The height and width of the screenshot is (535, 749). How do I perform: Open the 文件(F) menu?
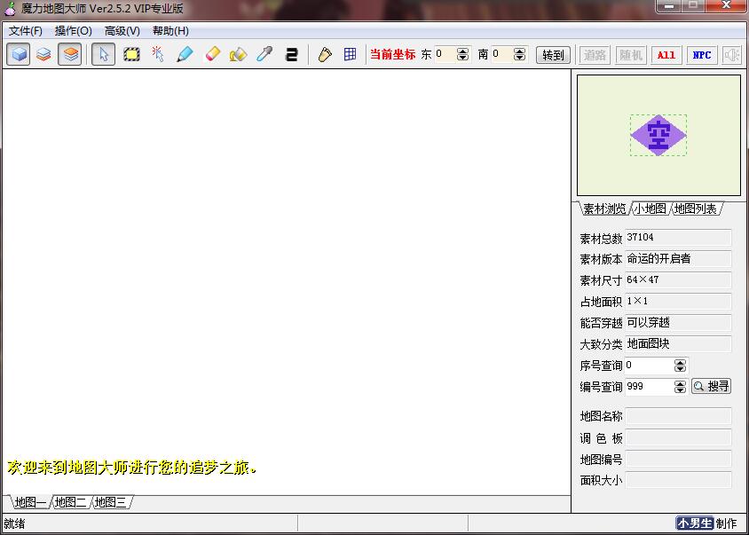[x=26, y=31]
